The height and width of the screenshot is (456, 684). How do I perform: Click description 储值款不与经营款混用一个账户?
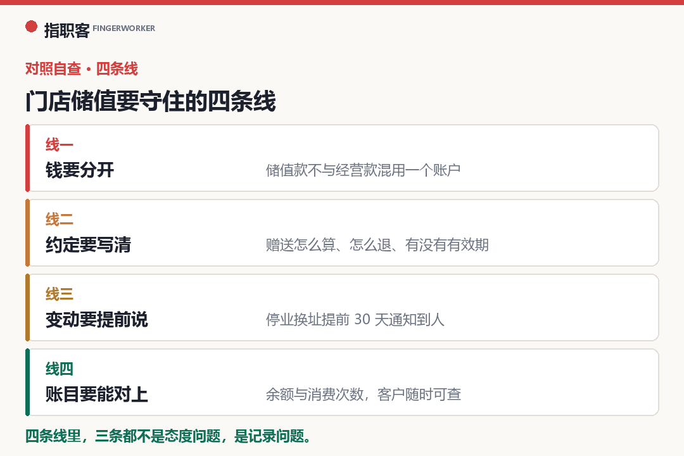(x=364, y=170)
